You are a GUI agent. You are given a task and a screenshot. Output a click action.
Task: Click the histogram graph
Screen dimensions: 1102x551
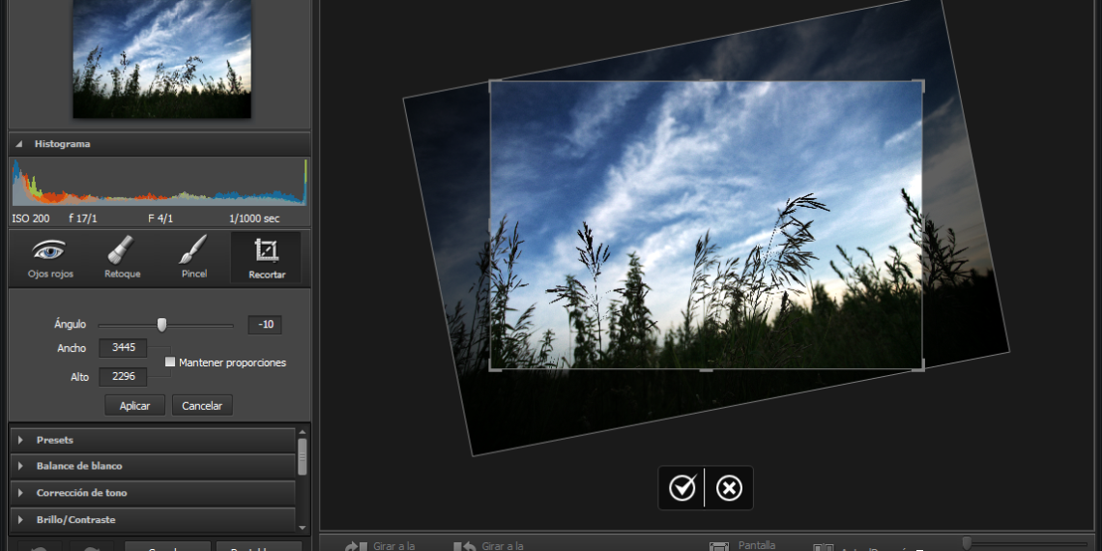(x=159, y=182)
